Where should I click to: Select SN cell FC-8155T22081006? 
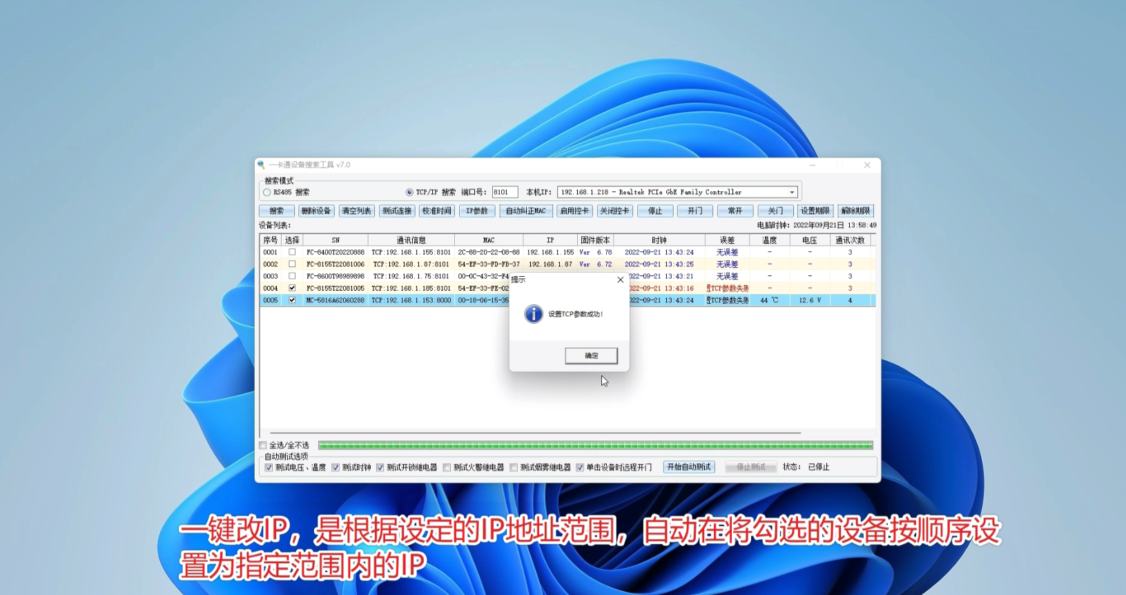tap(336, 264)
